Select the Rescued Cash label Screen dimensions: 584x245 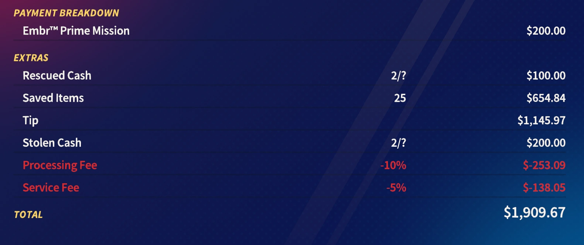[x=57, y=75]
